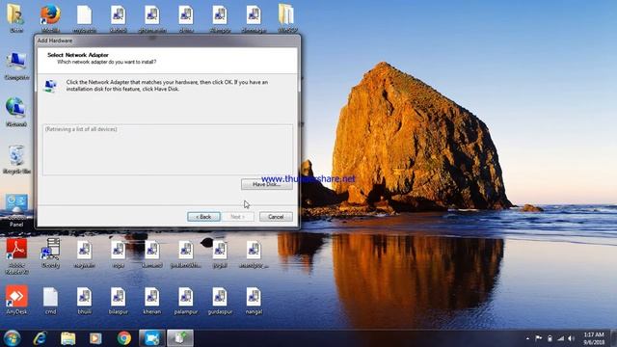Select the cmd file on desktop
Viewport: 617px width, 347px height.
point(50,301)
